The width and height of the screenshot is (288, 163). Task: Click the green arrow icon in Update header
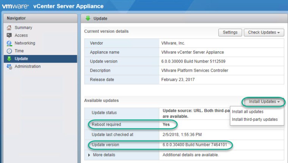[x=88, y=18]
